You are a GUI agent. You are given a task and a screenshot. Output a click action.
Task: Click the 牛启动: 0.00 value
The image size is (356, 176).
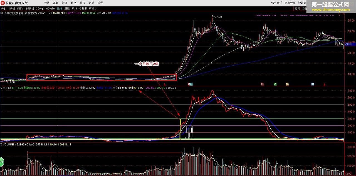click(120, 88)
